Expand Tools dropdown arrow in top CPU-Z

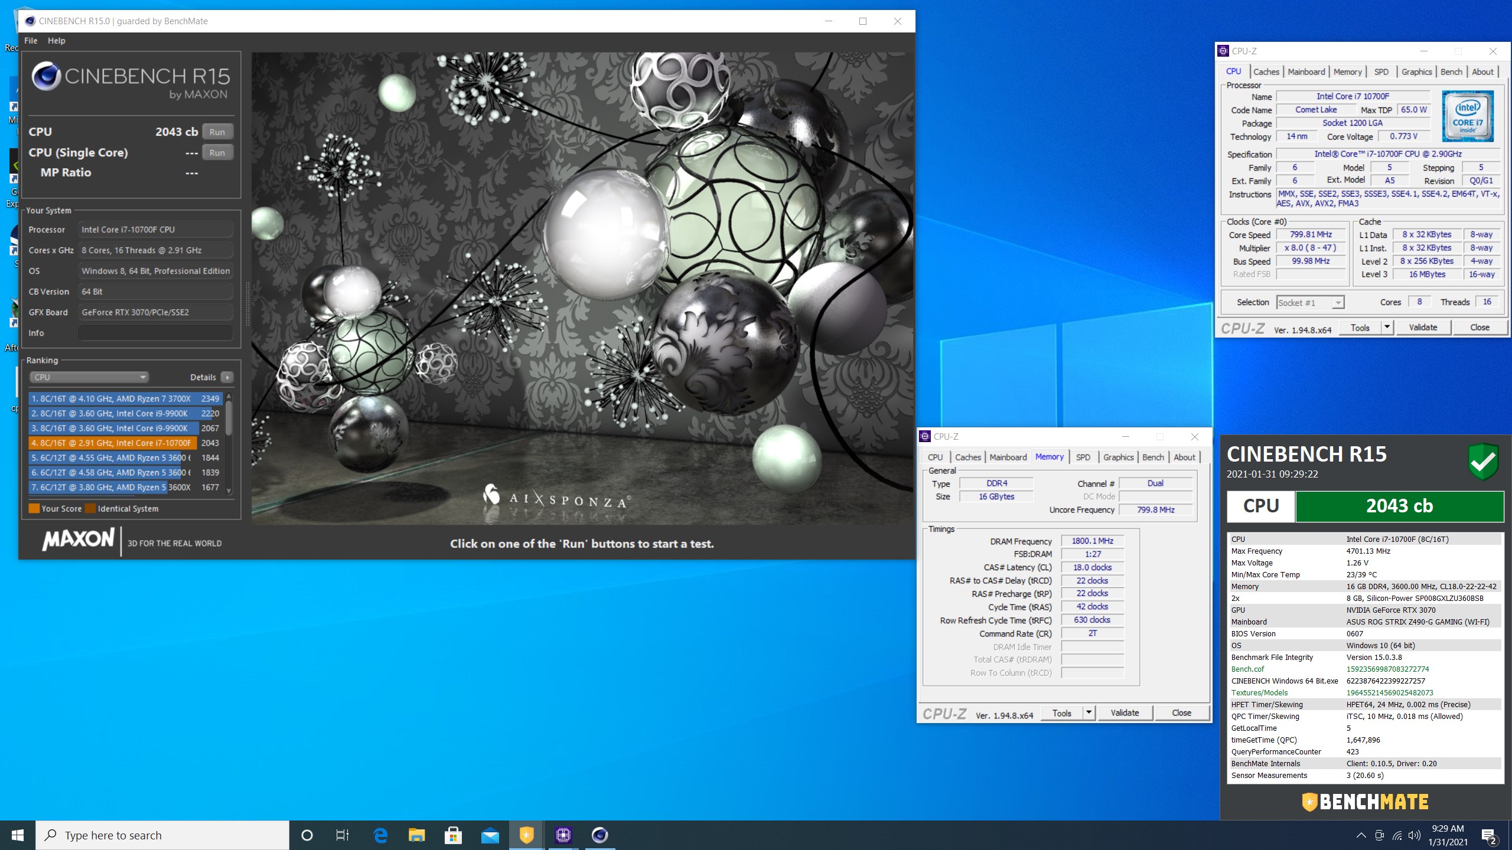pyautogui.click(x=1387, y=327)
